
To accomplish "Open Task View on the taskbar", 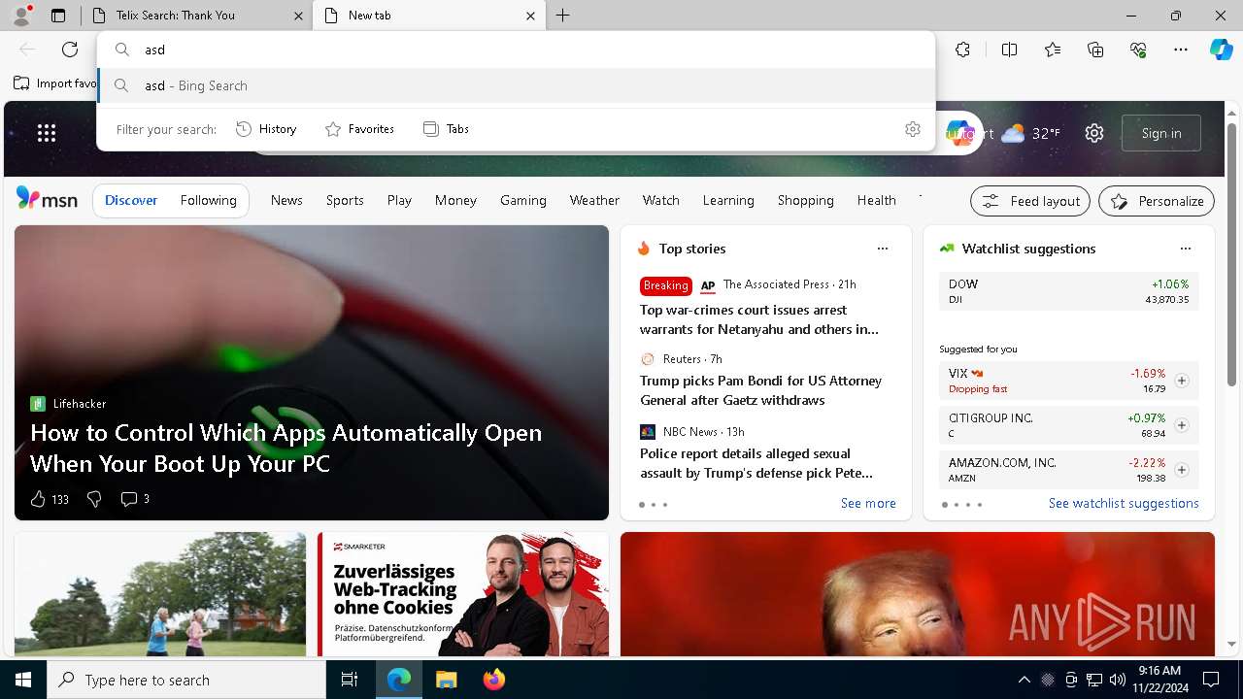I will click(x=350, y=680).
